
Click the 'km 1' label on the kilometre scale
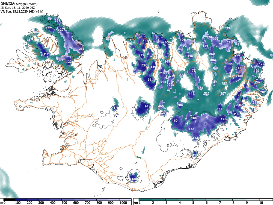click(x=137, y=203)
